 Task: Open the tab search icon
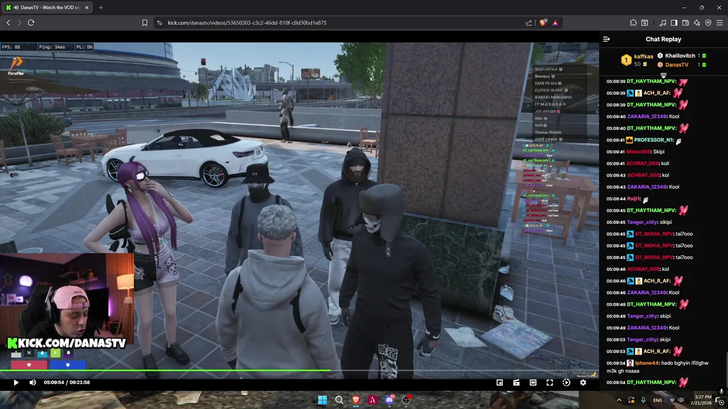(x=644, y=23)
